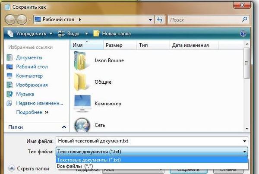
Task: Select the Jason Bourne item name
Action: pos(109,60)
